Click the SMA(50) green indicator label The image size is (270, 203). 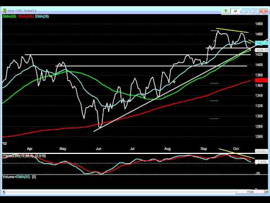click(x=10, y=16)
